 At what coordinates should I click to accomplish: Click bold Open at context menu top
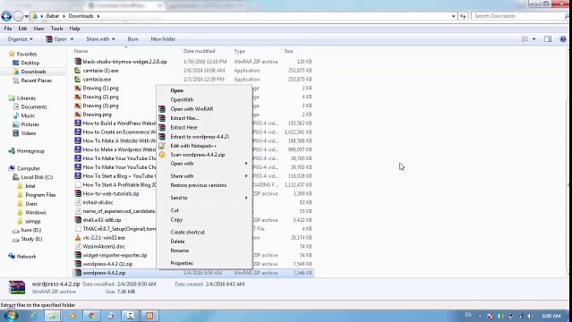(177, 90)
